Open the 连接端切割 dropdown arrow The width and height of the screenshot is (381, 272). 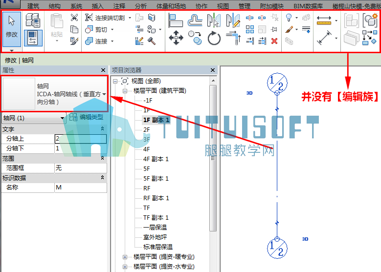pos(130,18)
